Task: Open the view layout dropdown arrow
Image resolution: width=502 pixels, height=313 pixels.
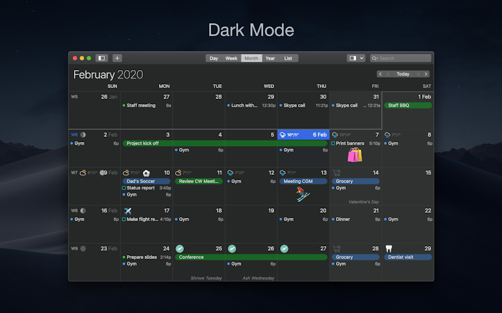Action: click(362, 58)
